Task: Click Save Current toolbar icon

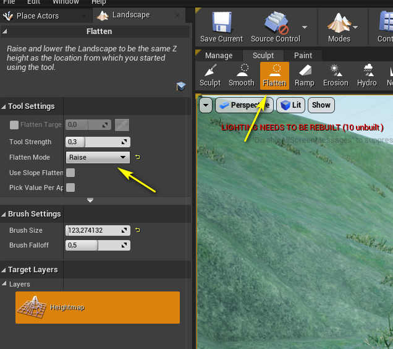Action: (221, 28)
